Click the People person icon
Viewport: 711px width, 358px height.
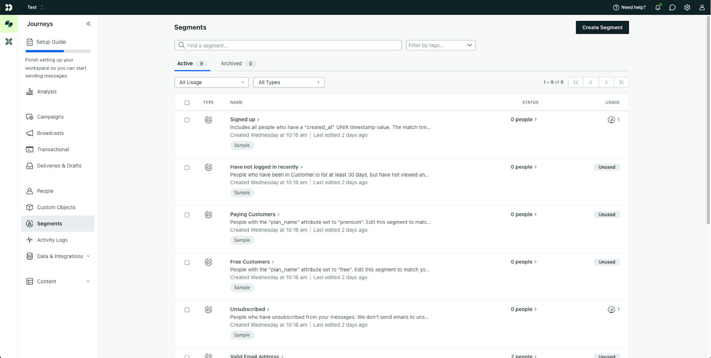(x=30, y=191)
